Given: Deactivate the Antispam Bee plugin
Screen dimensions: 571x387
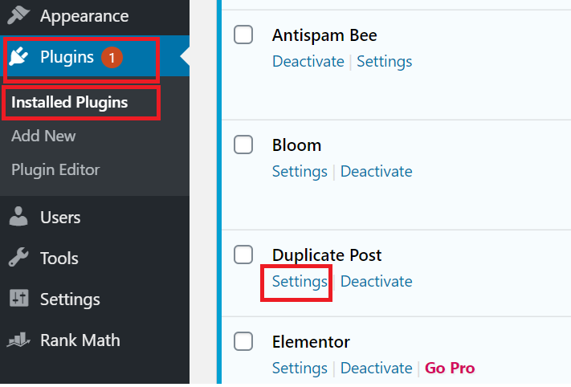Looking at the screenshot, I should click(308, 61).
